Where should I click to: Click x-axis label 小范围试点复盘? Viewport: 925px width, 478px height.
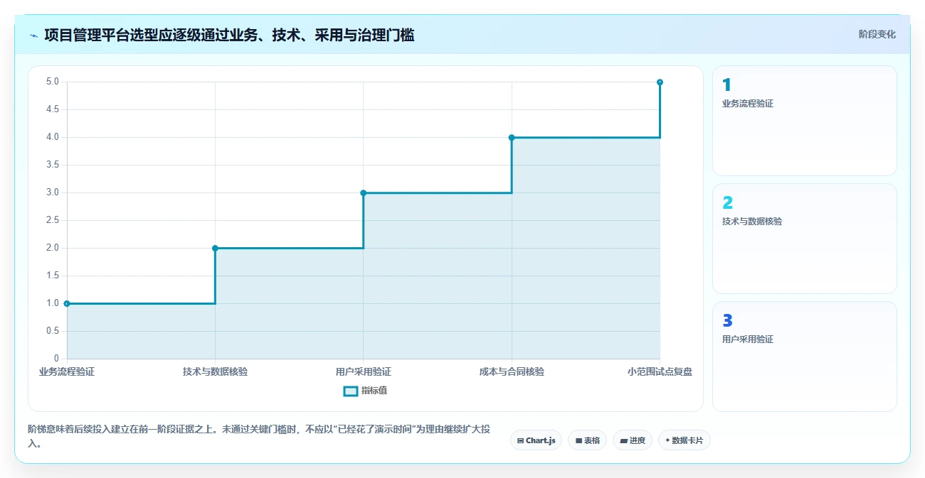(660, 371)
